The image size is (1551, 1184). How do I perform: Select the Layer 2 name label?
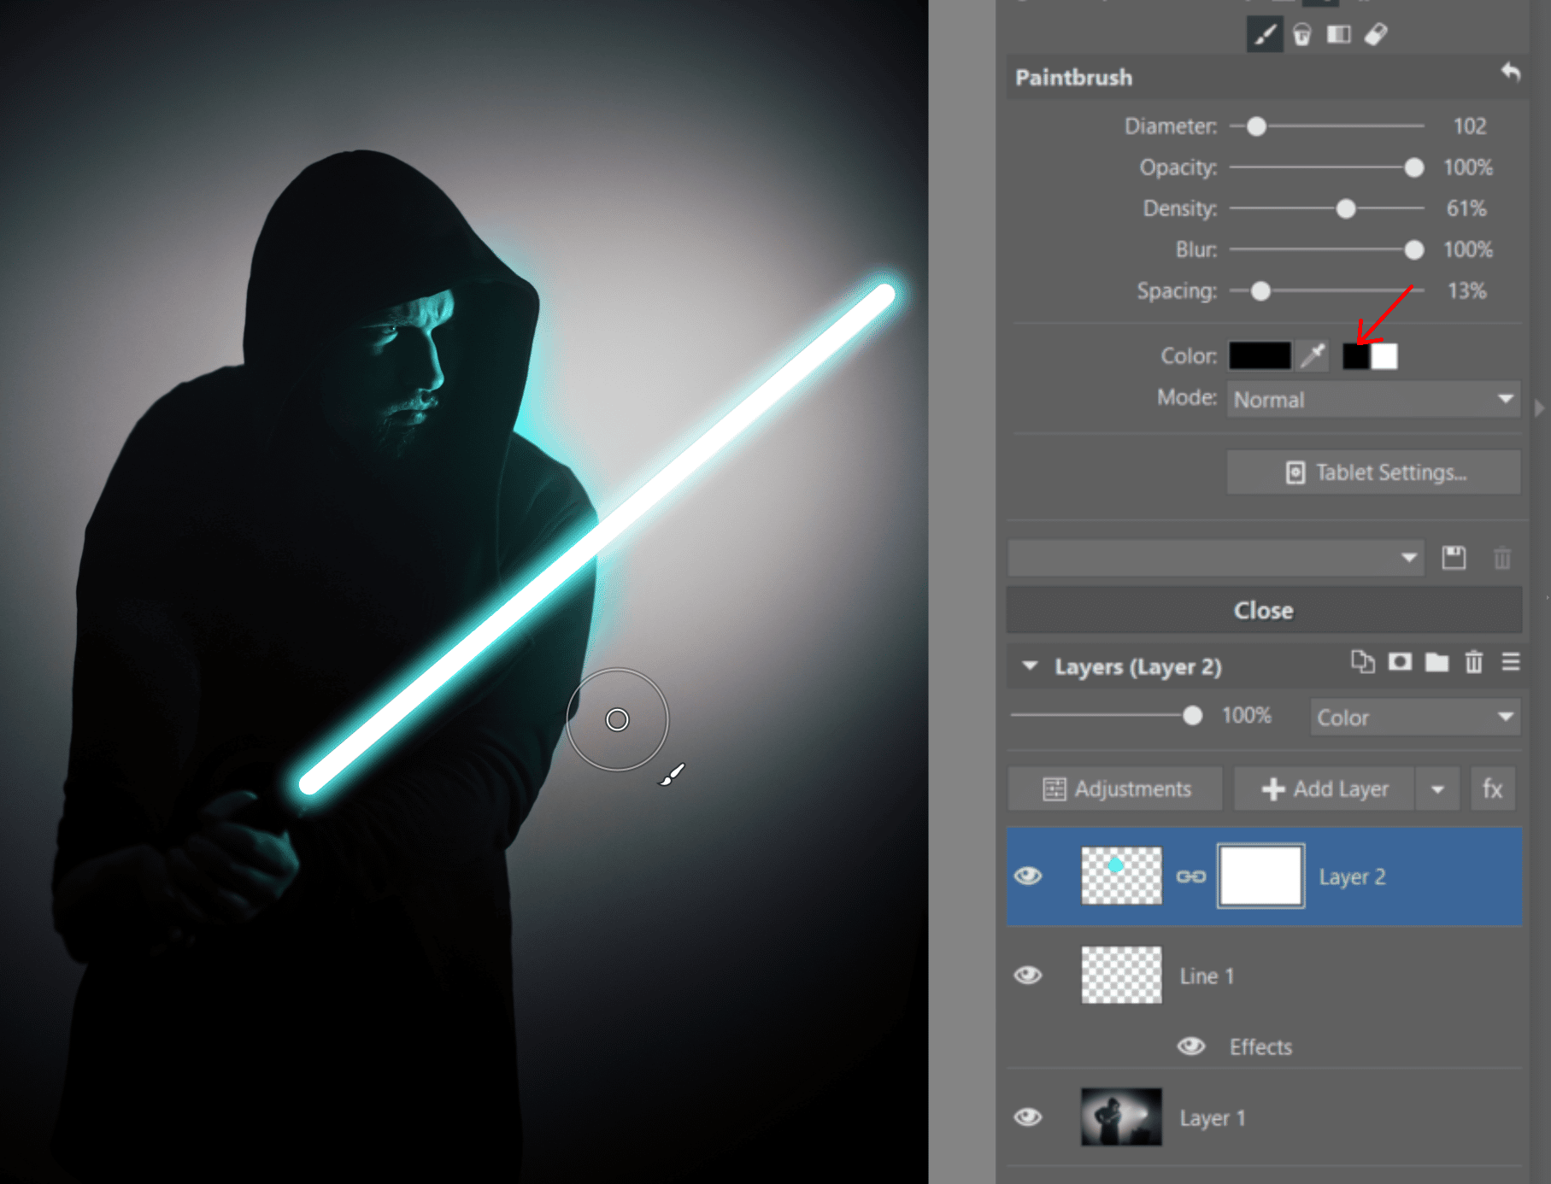pos(1352,877)
